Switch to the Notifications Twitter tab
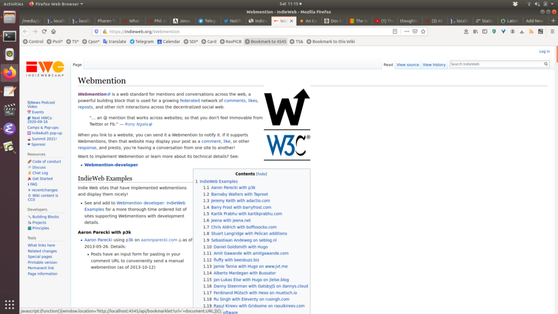The height and width of the screenshot is (314, 558). (x=233, y=21)
